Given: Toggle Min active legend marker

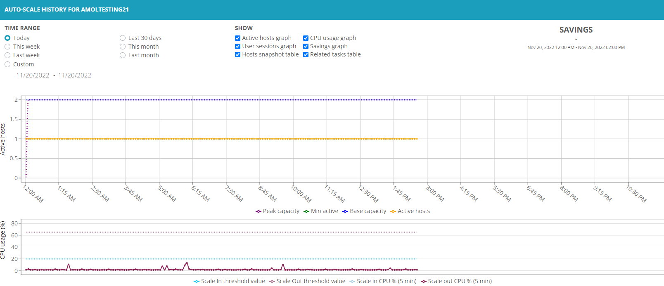Looking at the screenshot, I should coord(306,211).
